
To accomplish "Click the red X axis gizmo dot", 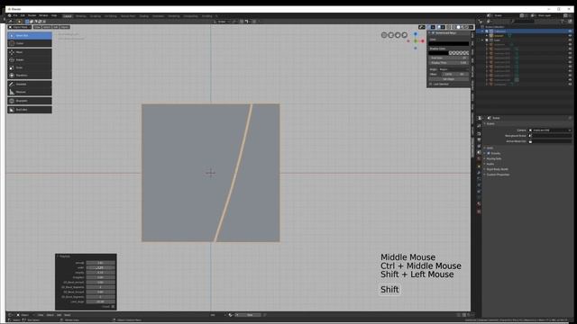I will [423, 41].
